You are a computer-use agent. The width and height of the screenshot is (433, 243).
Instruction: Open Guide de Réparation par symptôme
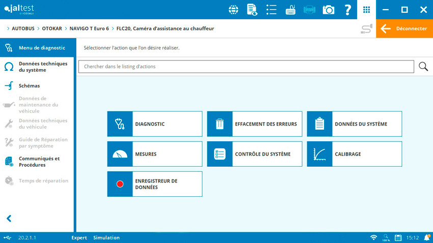click(37, 143)
